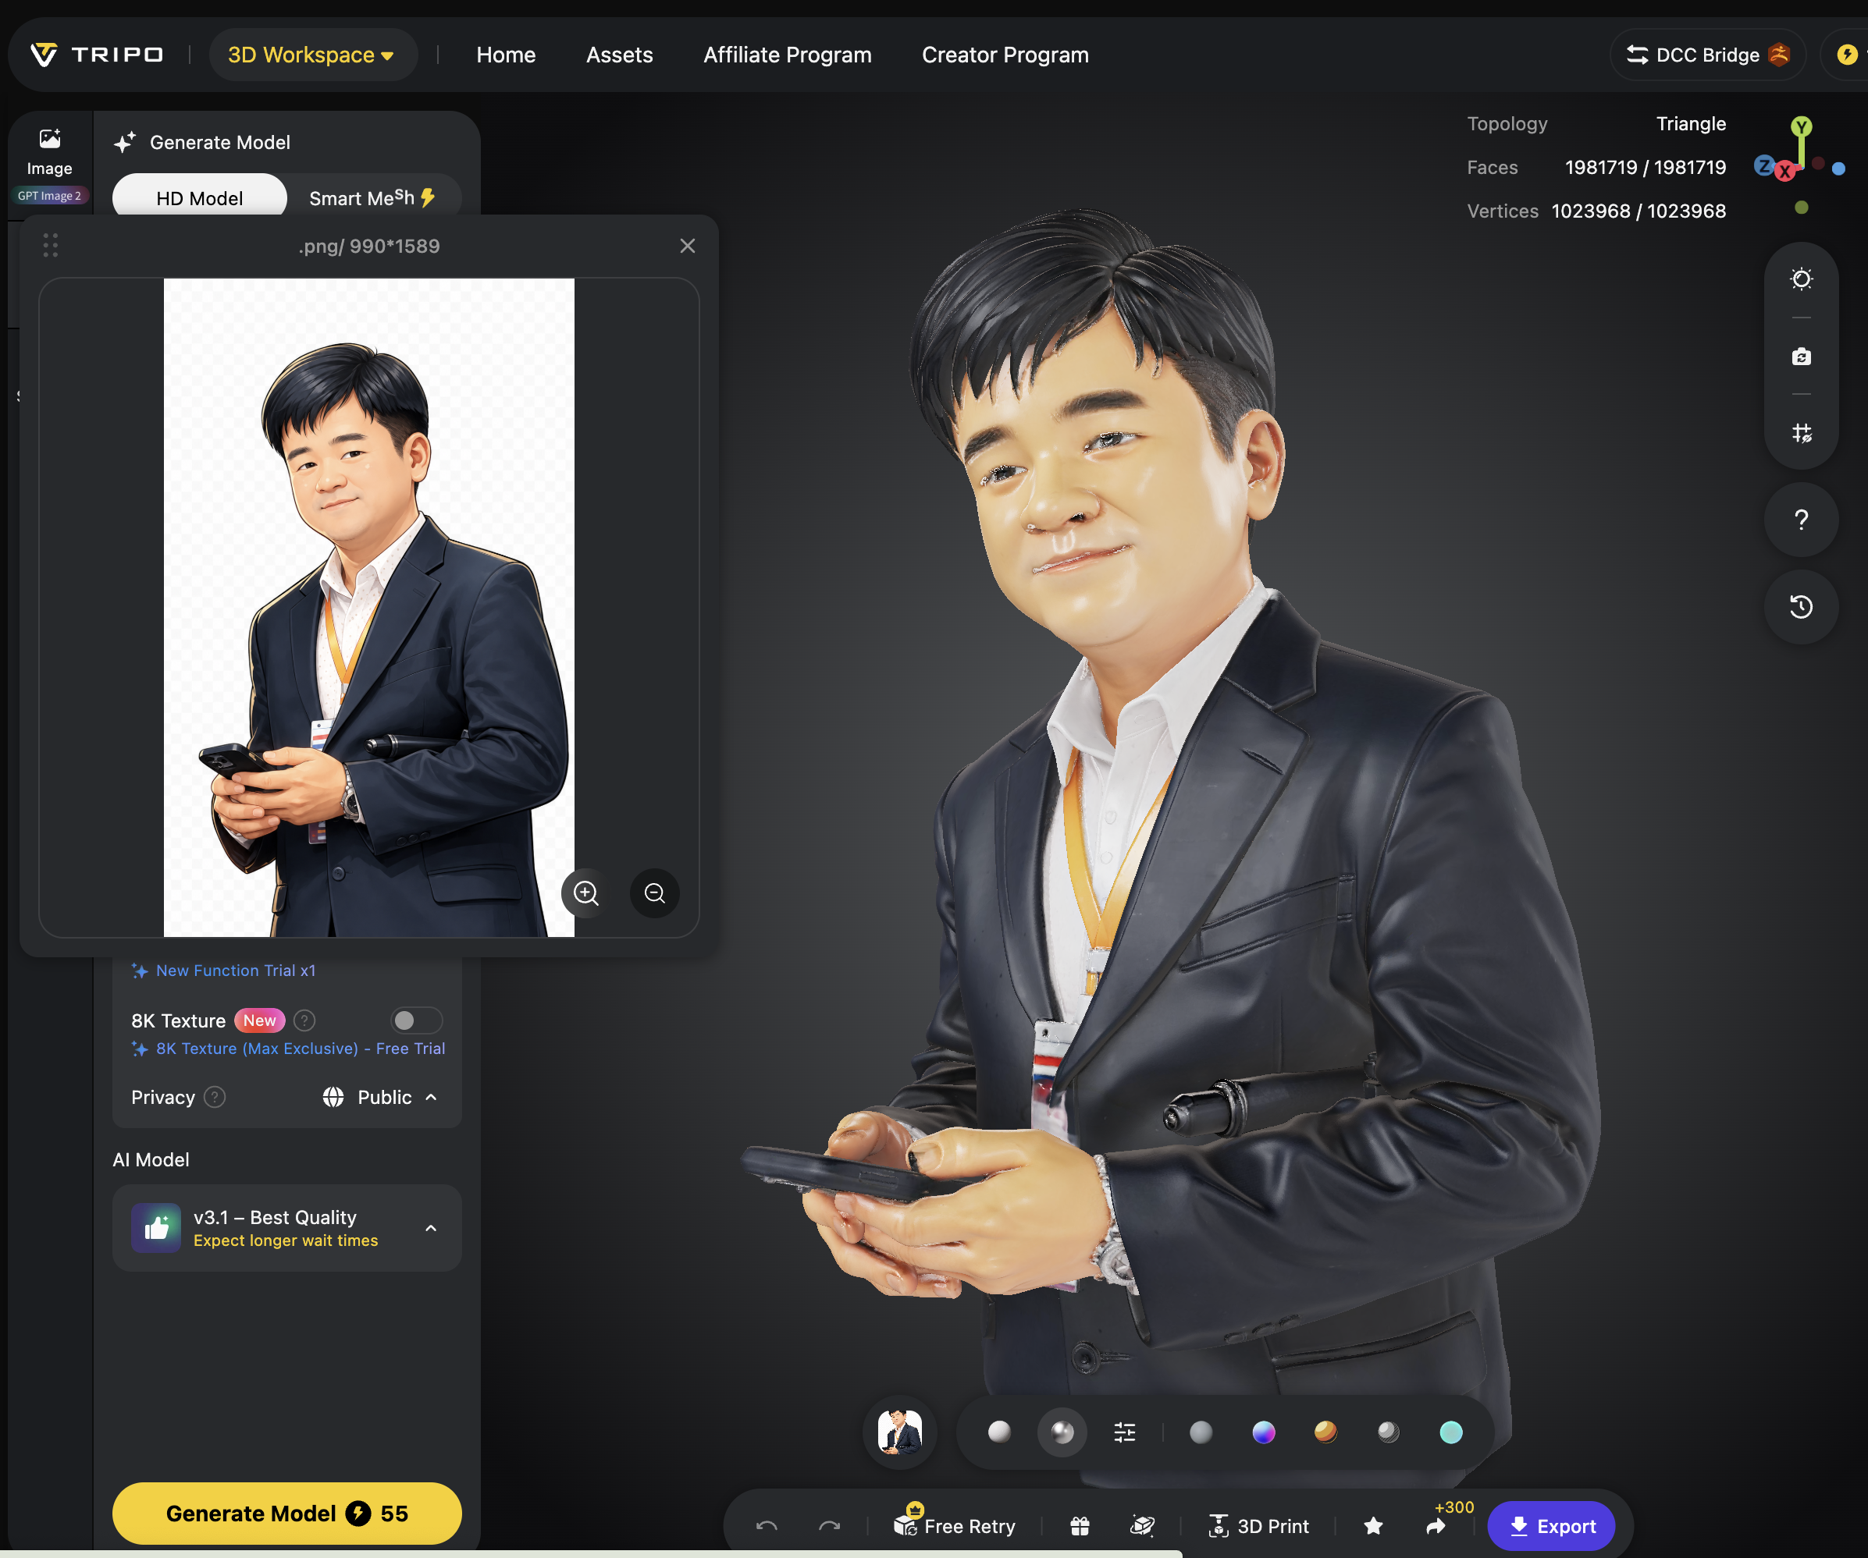Click the Generate Model sparkle icon
This screenshot has height=1558, width=1868.
(126, 142)
